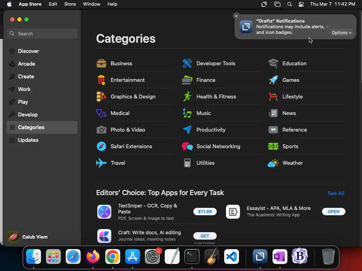This screenshot has height=271, width=362.
Task: Open the News newspaper icon
Action: 273,113
